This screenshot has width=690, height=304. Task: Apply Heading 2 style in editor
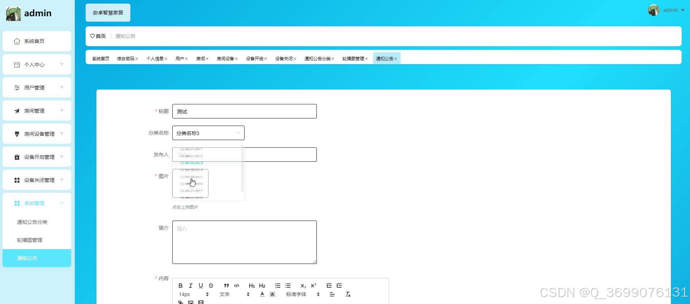pos(262,286)
